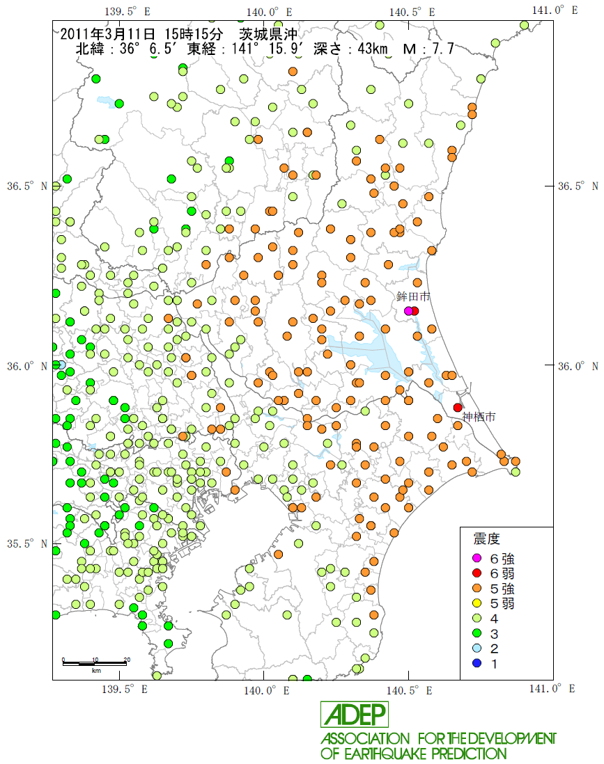This screenshot has height=764, width=604.
Task: Click the km label under scale bar
Action: coord(96,671)
